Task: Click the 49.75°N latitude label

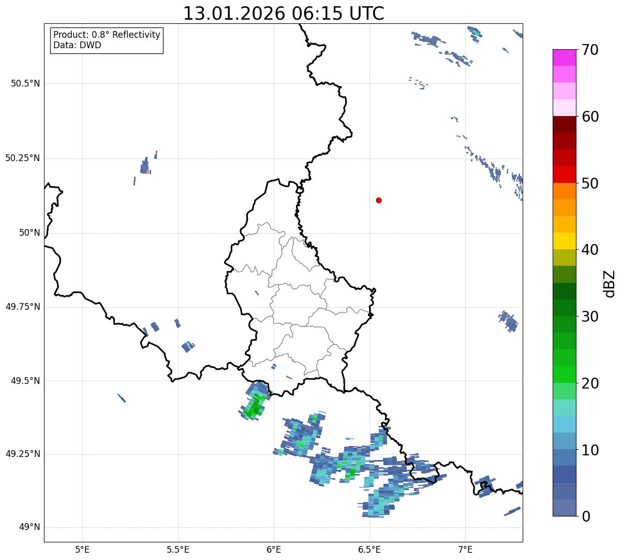Action: coord(23,307)
